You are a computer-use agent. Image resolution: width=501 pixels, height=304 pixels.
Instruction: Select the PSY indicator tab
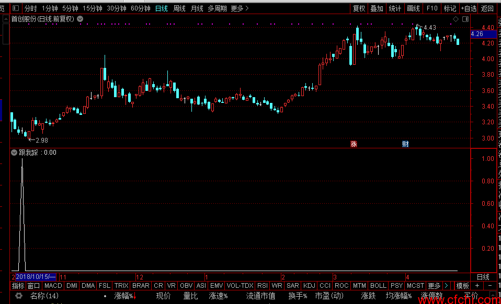pyautogui.click(x=396, y=286)
